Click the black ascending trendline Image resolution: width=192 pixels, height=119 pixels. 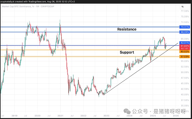141,69
